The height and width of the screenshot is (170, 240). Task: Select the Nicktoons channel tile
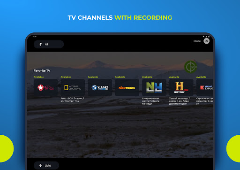[127, 87]
